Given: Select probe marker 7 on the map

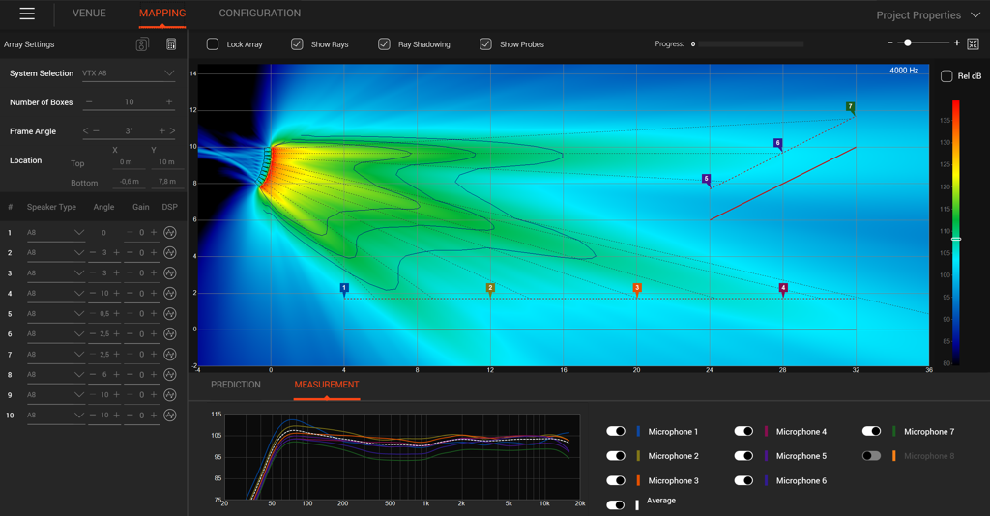Looking at the screenshot, I should coord(850,107).
